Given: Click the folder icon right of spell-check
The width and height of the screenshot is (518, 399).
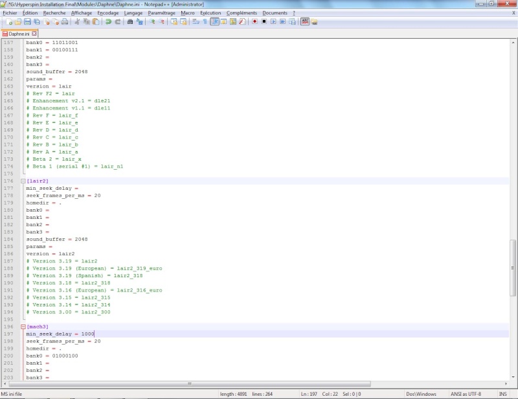Looking at the screenshot, I should [314, 22].
